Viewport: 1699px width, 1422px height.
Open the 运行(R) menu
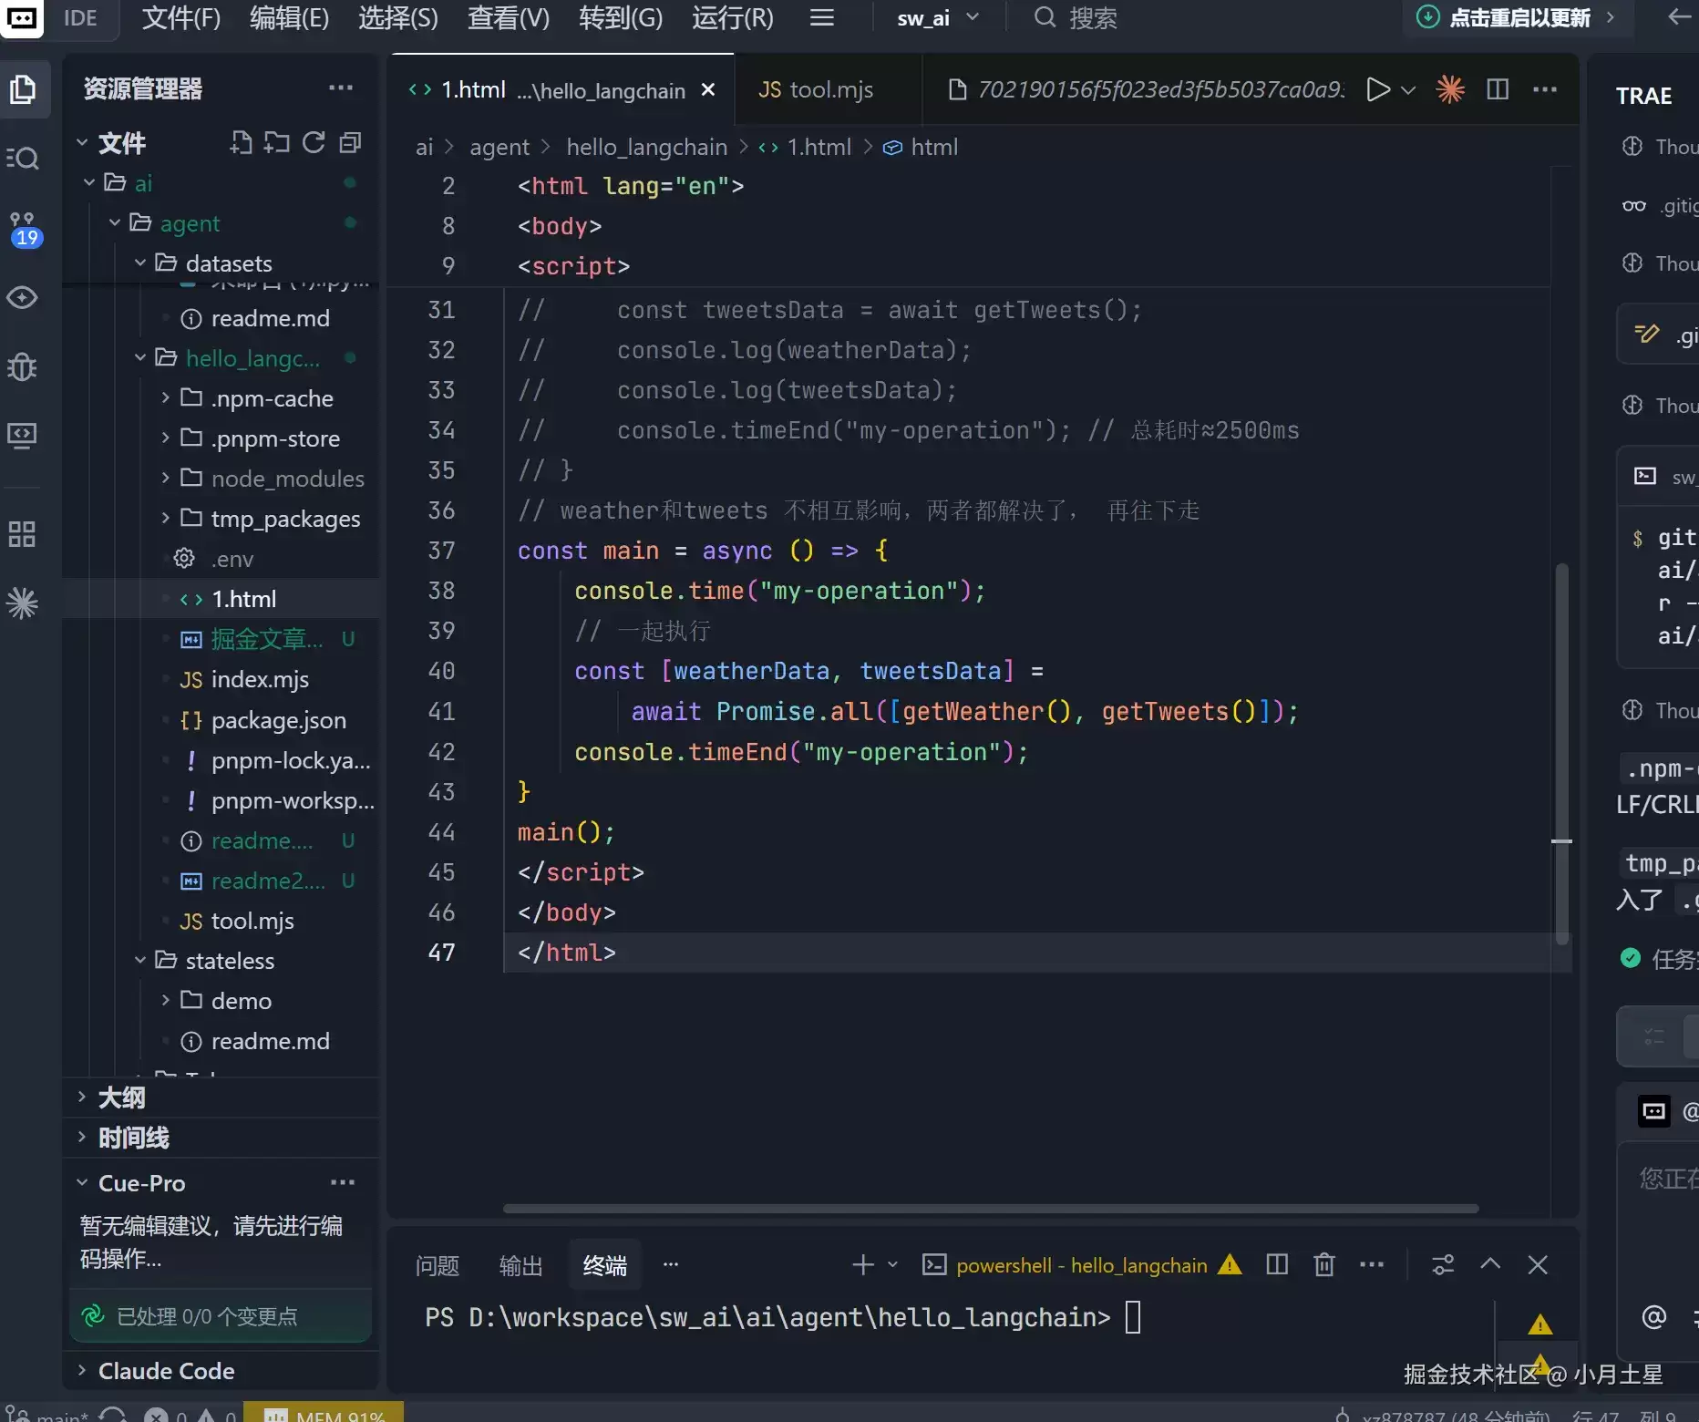click(732, 18)
